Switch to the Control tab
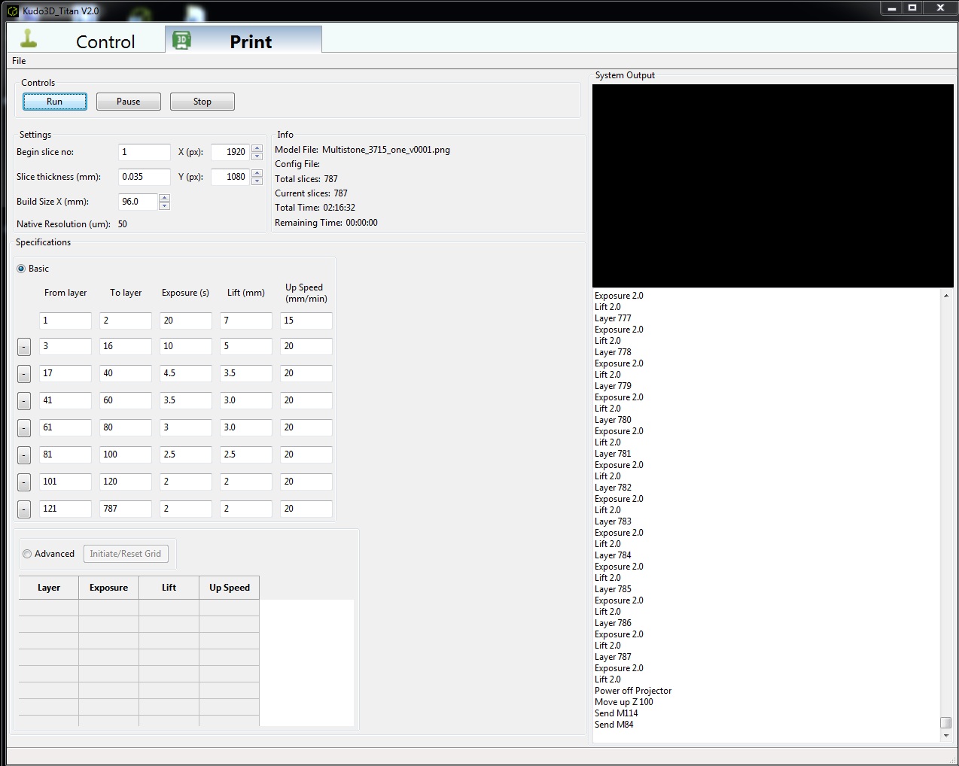The height and width of the screenshot is (766, 959). pyautogui.click(x=105, y=41)
